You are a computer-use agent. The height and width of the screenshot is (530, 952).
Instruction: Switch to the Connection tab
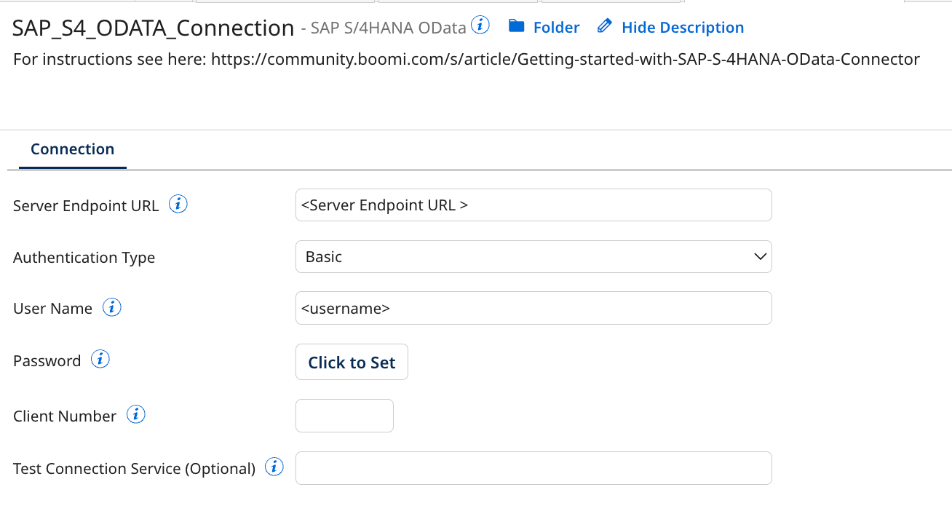coord(72,149)
